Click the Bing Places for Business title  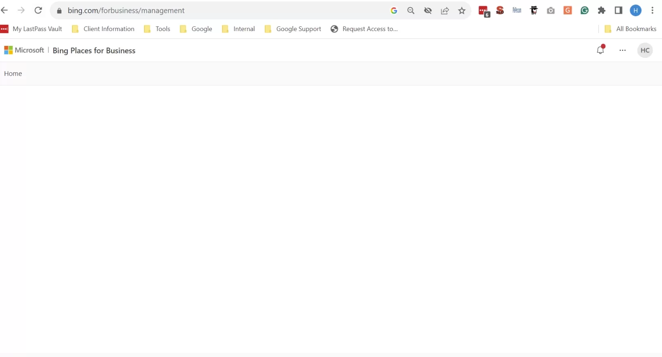click(94, 50)
